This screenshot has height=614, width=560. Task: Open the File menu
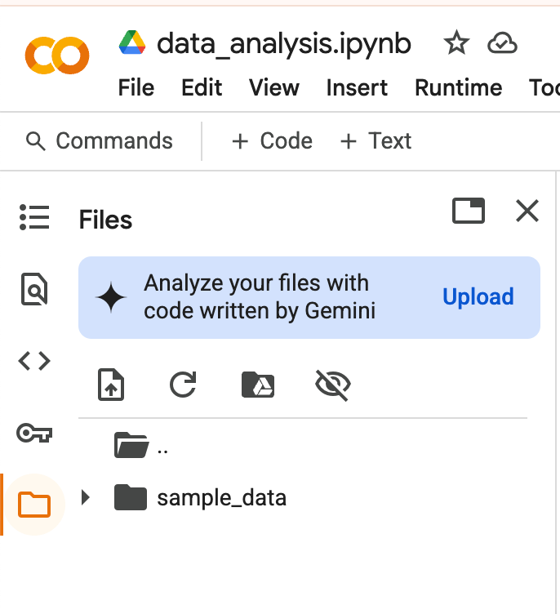(x=136, y=87)
